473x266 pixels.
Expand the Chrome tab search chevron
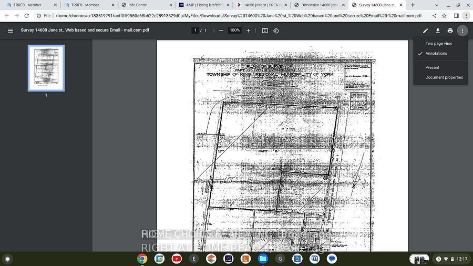pyautogui.click(x=437, y=5)
